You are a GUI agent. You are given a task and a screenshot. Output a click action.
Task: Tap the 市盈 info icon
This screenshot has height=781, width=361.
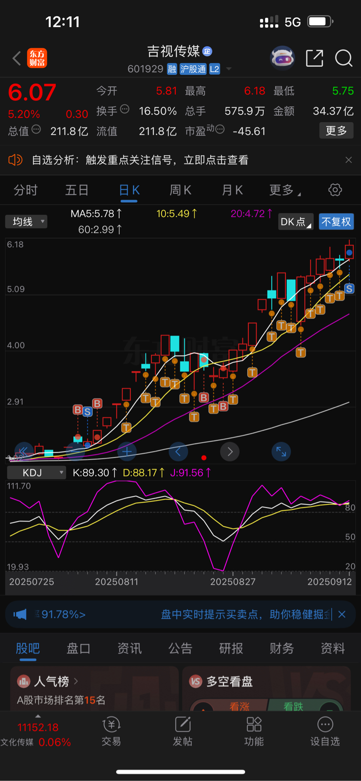220,129
